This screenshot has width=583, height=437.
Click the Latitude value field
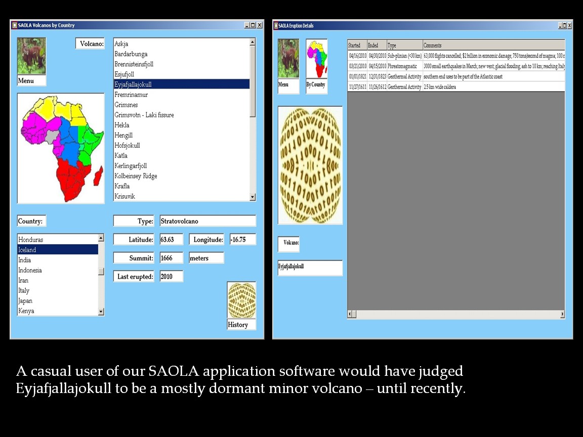171,240
